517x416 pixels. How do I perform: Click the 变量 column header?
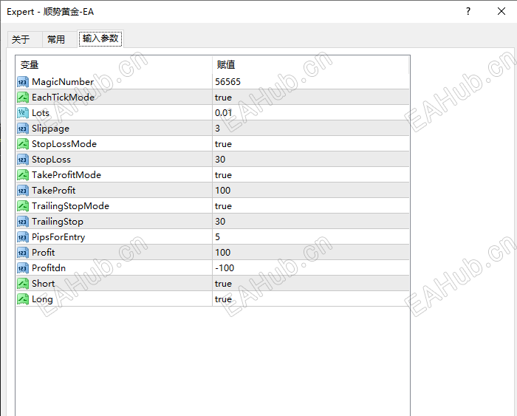[114, 65]
